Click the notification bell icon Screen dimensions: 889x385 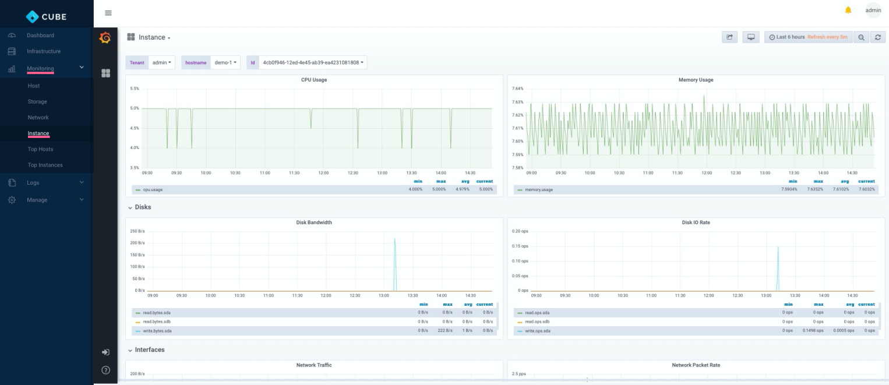[x=848, y=10]
